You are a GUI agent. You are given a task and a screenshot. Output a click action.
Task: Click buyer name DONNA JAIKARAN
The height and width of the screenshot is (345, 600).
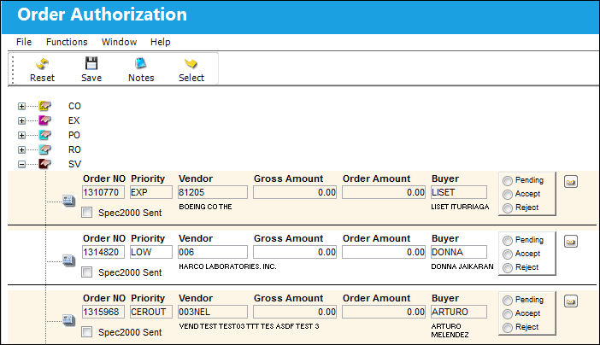[462, 266]
